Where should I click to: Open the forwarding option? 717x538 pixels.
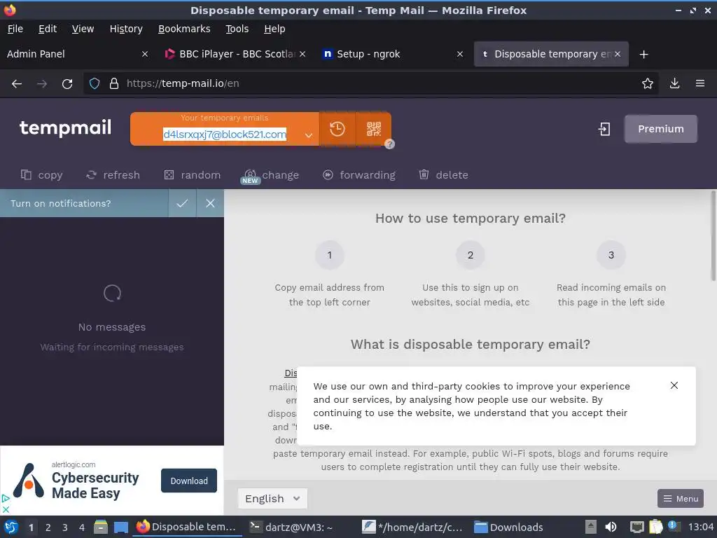(x=359, y=174)
